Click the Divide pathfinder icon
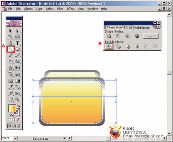 tap(109, 46)
